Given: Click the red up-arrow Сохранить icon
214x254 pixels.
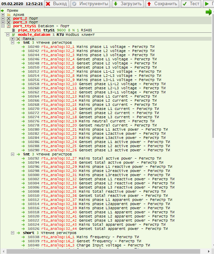Looking at the screenshot, I should [x=149, y=4].
